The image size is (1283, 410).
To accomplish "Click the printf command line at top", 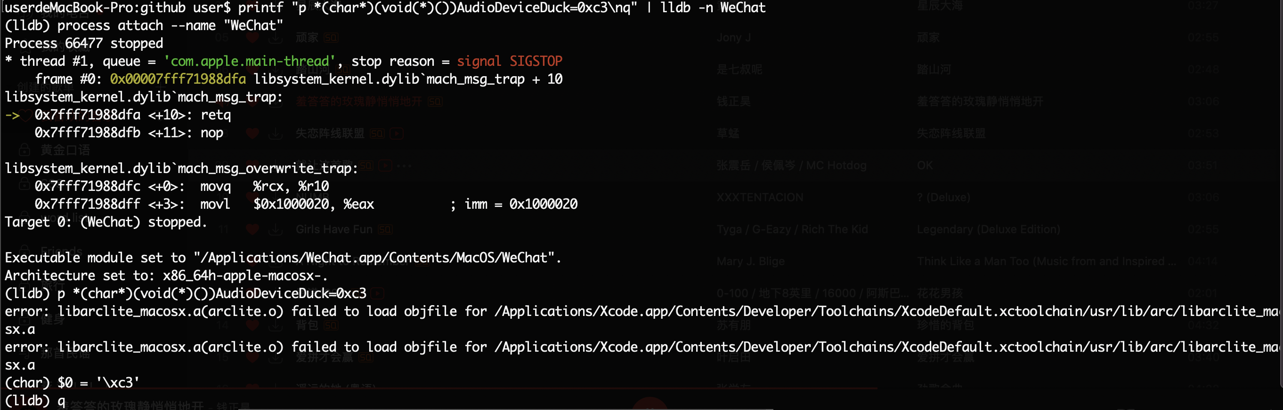I will (x=385, y=8).
